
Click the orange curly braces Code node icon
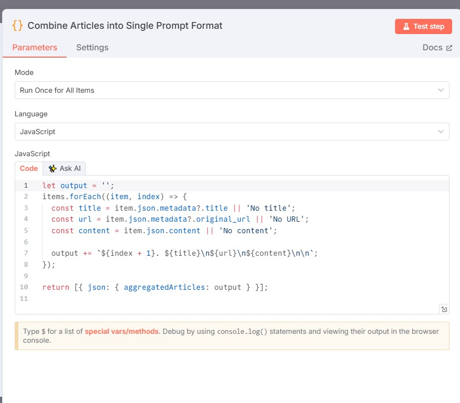[17, 26]
